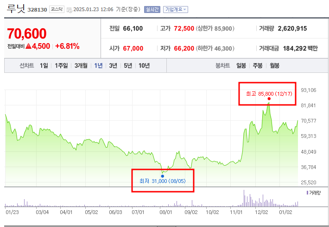This screenshot has height=227, width=329.
Task: Click the 05/02 date on the x-axis
Action: (91, 212)
